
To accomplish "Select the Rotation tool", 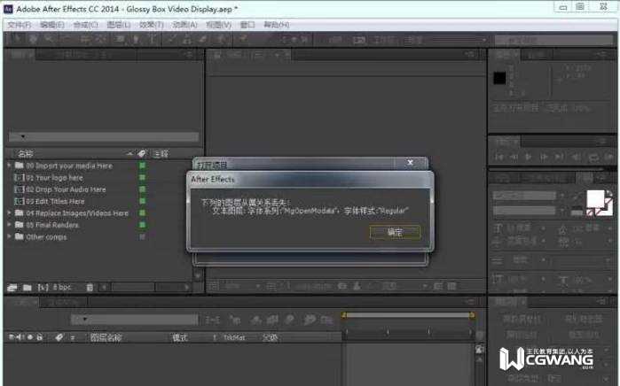I will (67, 39).
